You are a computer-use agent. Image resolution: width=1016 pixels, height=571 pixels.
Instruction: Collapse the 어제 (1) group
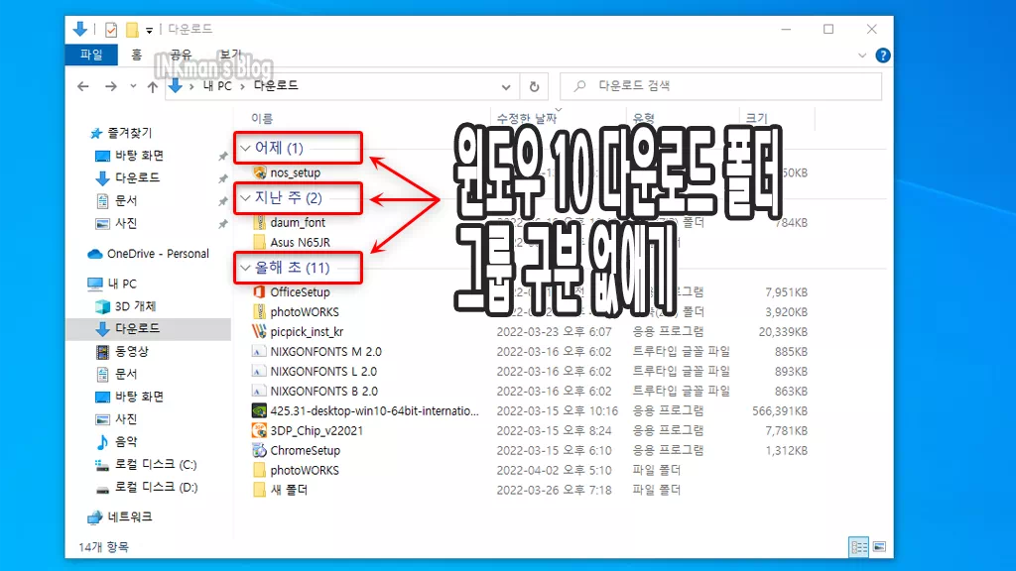click(247, 149)
